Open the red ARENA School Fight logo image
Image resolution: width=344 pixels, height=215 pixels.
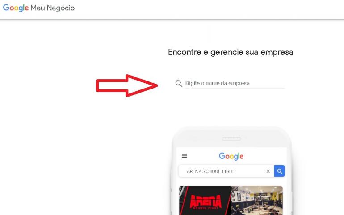205,200
